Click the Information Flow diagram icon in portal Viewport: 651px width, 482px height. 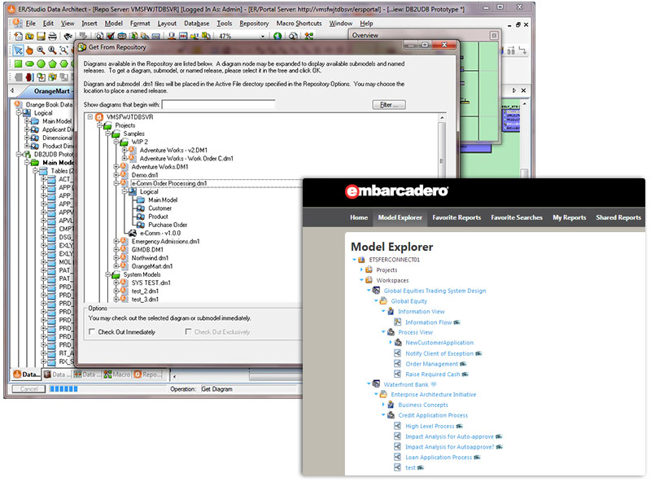397,322
